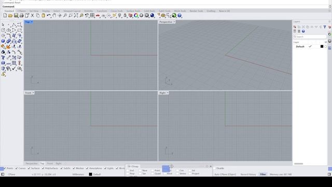Select the arrow pointer tool
This screenshot has height=187, width=332.
point(3,25)
